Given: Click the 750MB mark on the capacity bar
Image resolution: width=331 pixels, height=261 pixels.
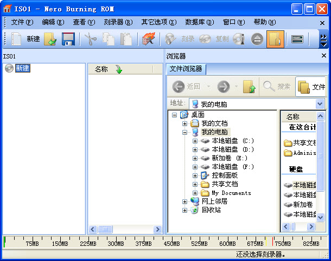Looking at the screenshot, I should [283, 244].
